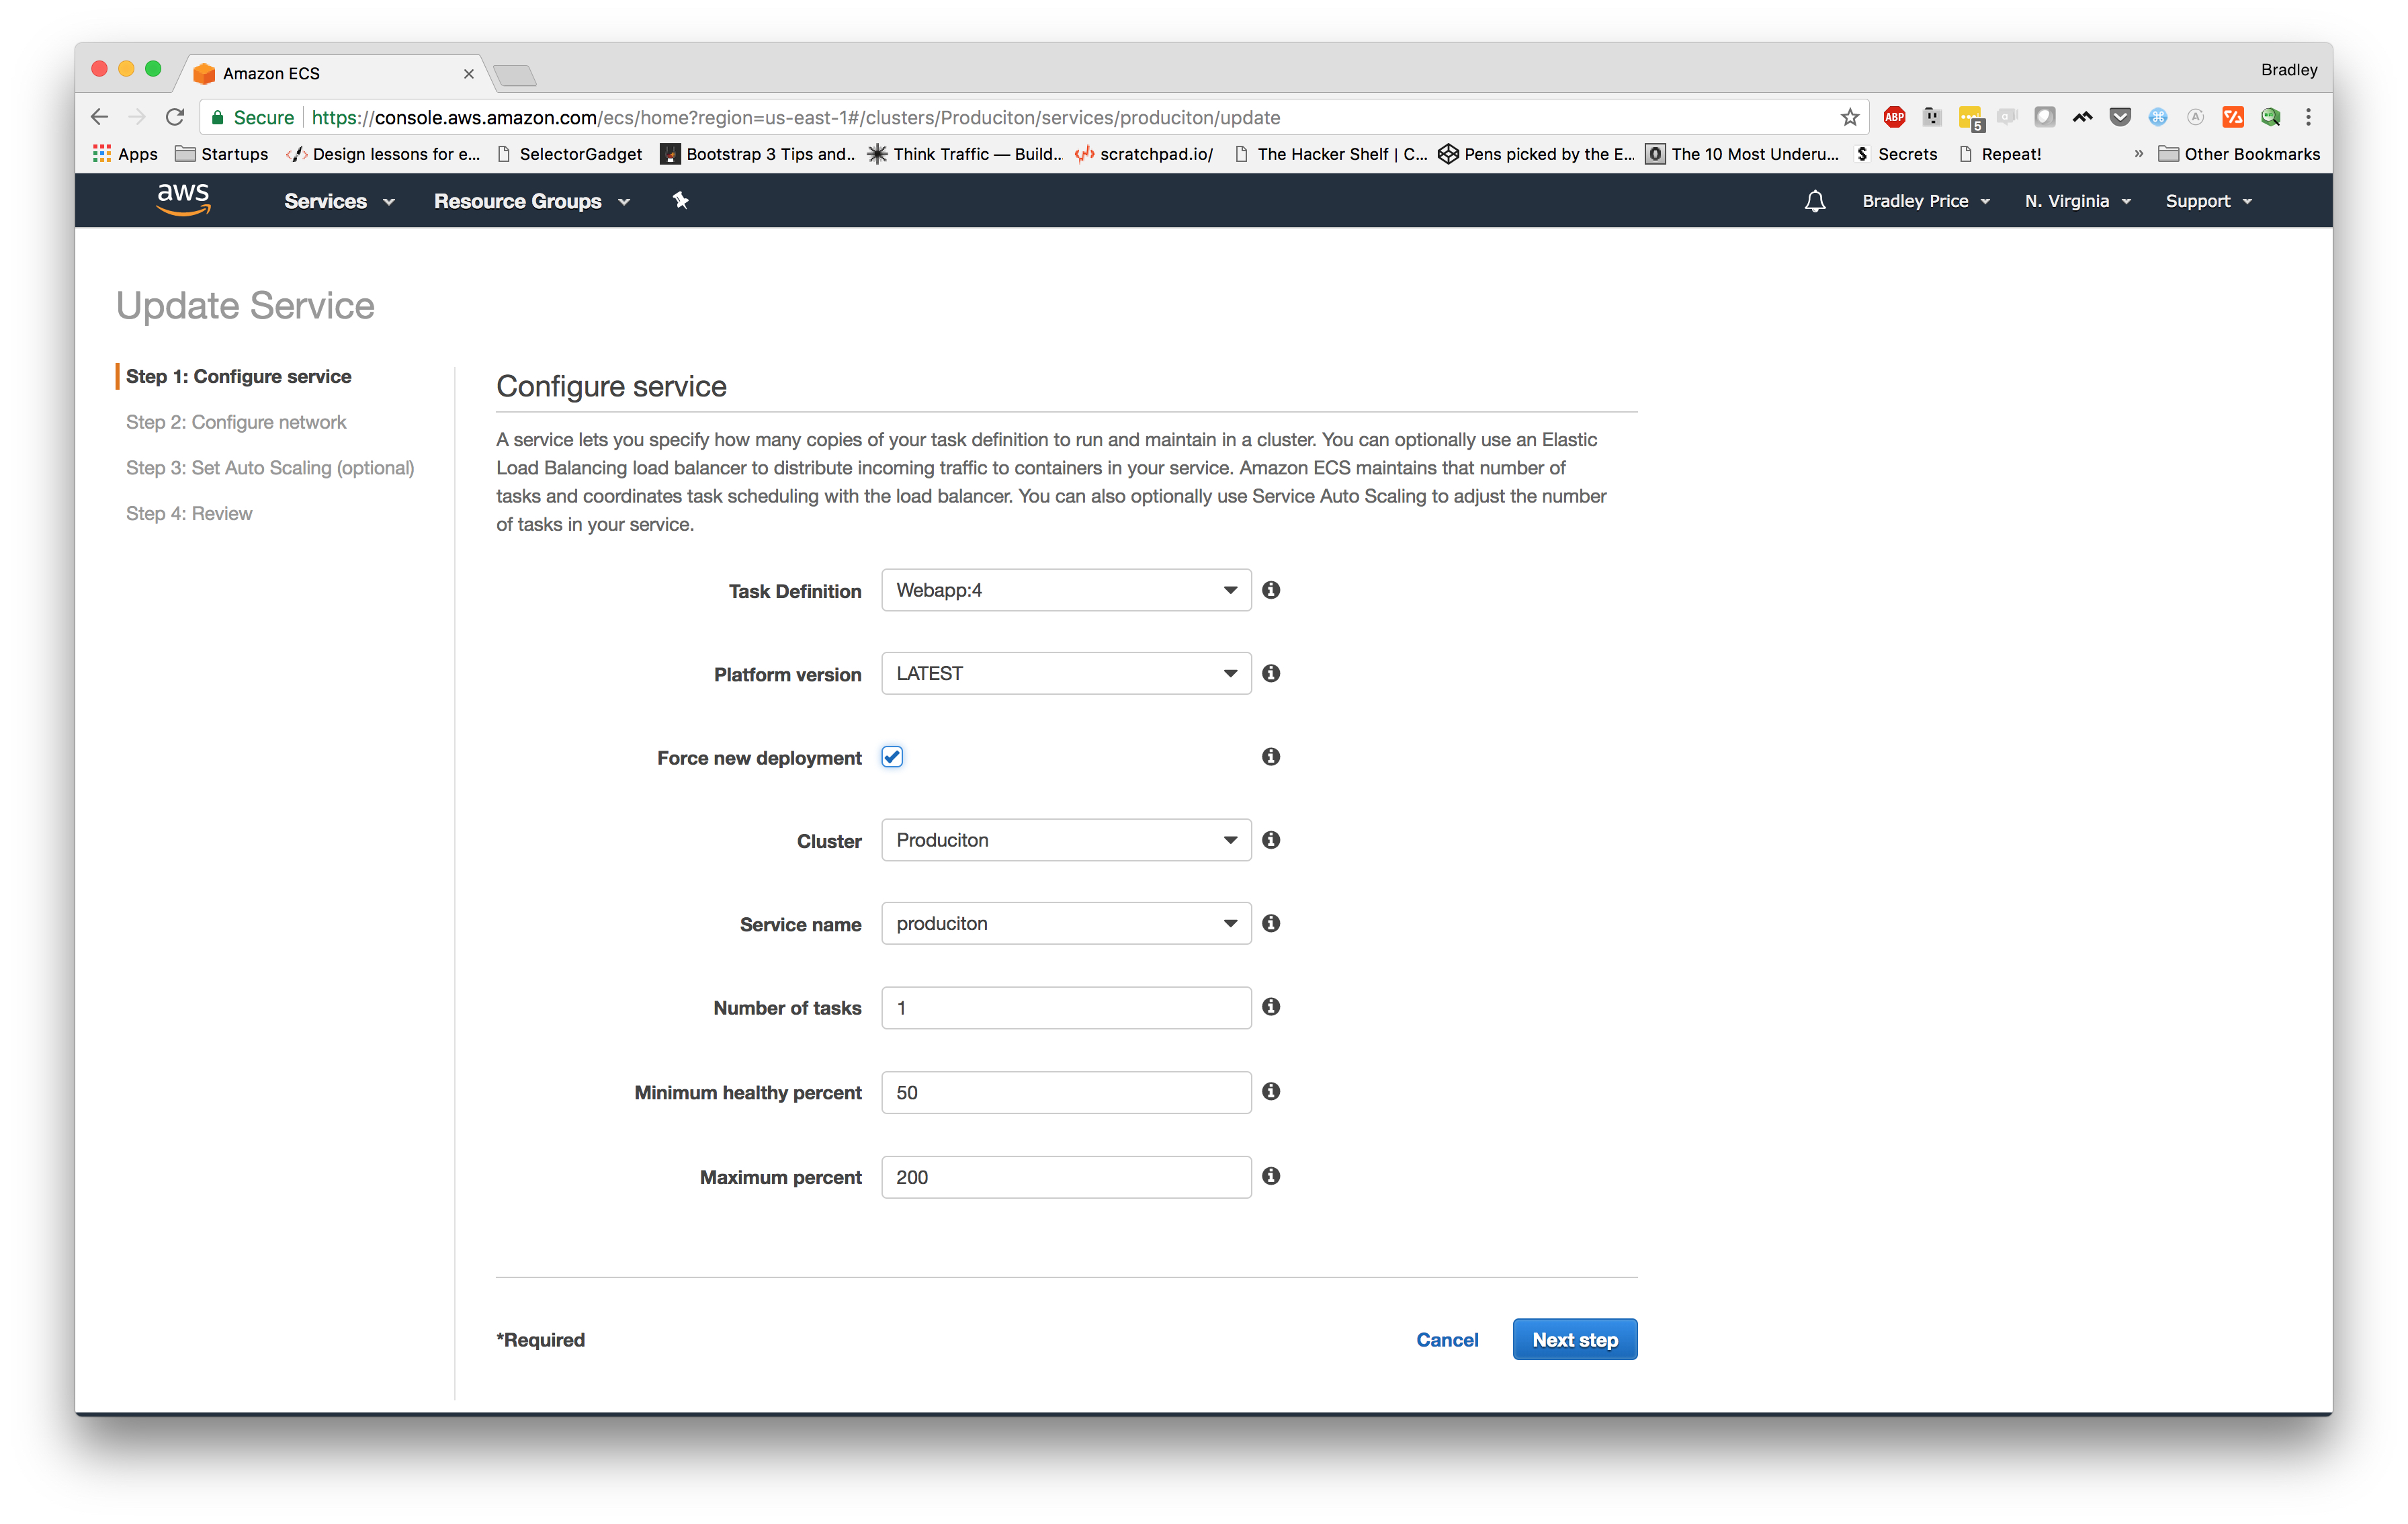The image size is (2408, 1524).
Task: Click the info icon beside Maximum percent
Action: click(1270, 1176)
